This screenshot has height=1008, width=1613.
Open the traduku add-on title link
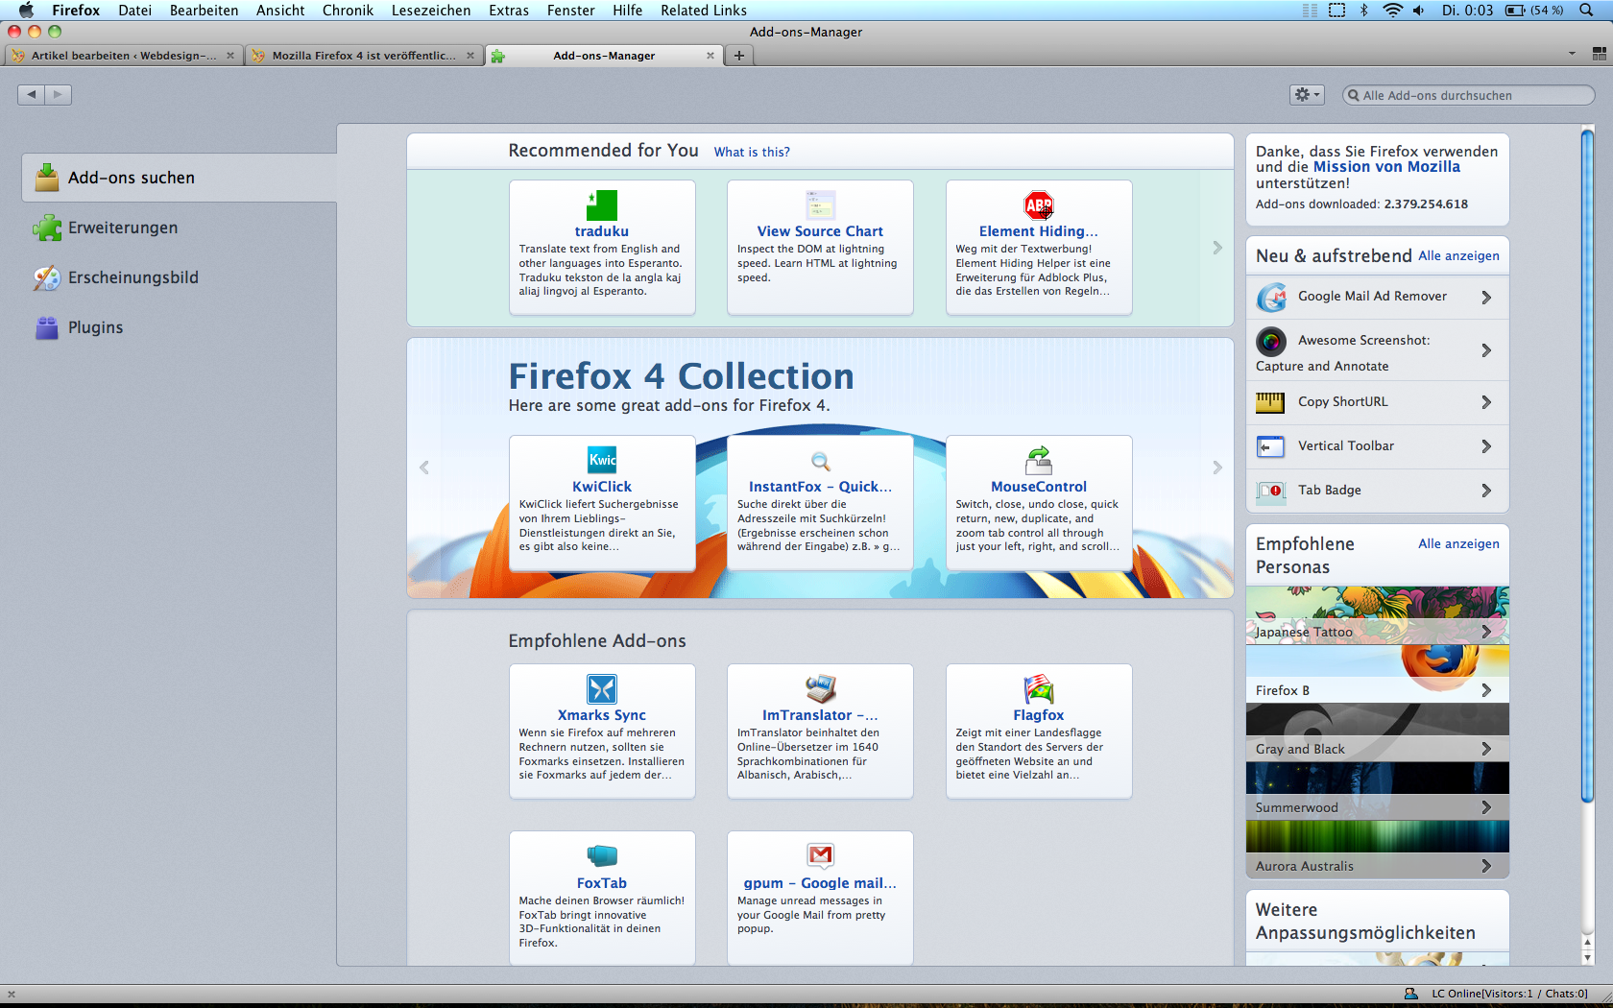pos(602,231)
